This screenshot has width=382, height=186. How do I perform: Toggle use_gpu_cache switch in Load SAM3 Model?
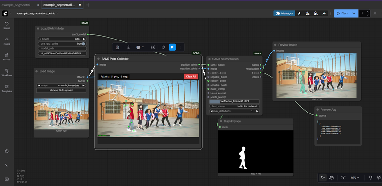click(x=83, y=44)
